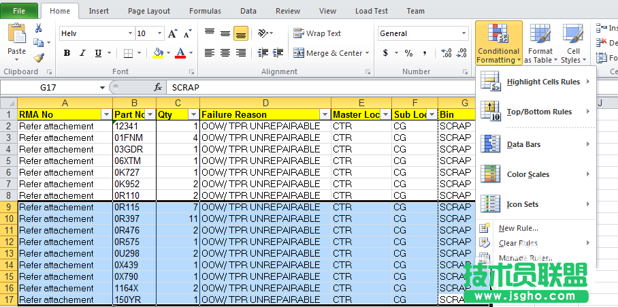Image resolution: width=618 pixels, height=307 pixels.
Task: Click the Increase Font Size icon
Action: 173,33
